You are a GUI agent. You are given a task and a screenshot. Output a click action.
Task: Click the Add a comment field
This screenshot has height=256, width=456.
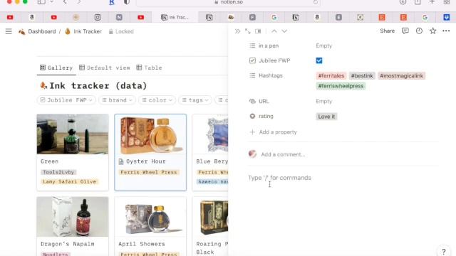point(283,154)
